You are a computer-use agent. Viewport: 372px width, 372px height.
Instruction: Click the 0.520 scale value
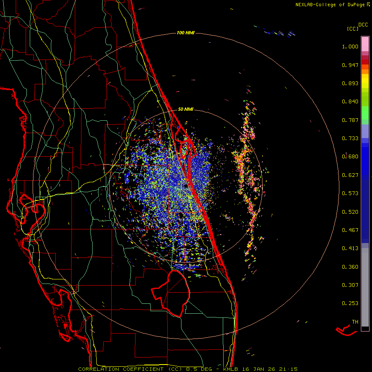coord(350,212)
